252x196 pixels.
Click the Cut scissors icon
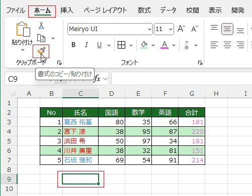(41, 25)
